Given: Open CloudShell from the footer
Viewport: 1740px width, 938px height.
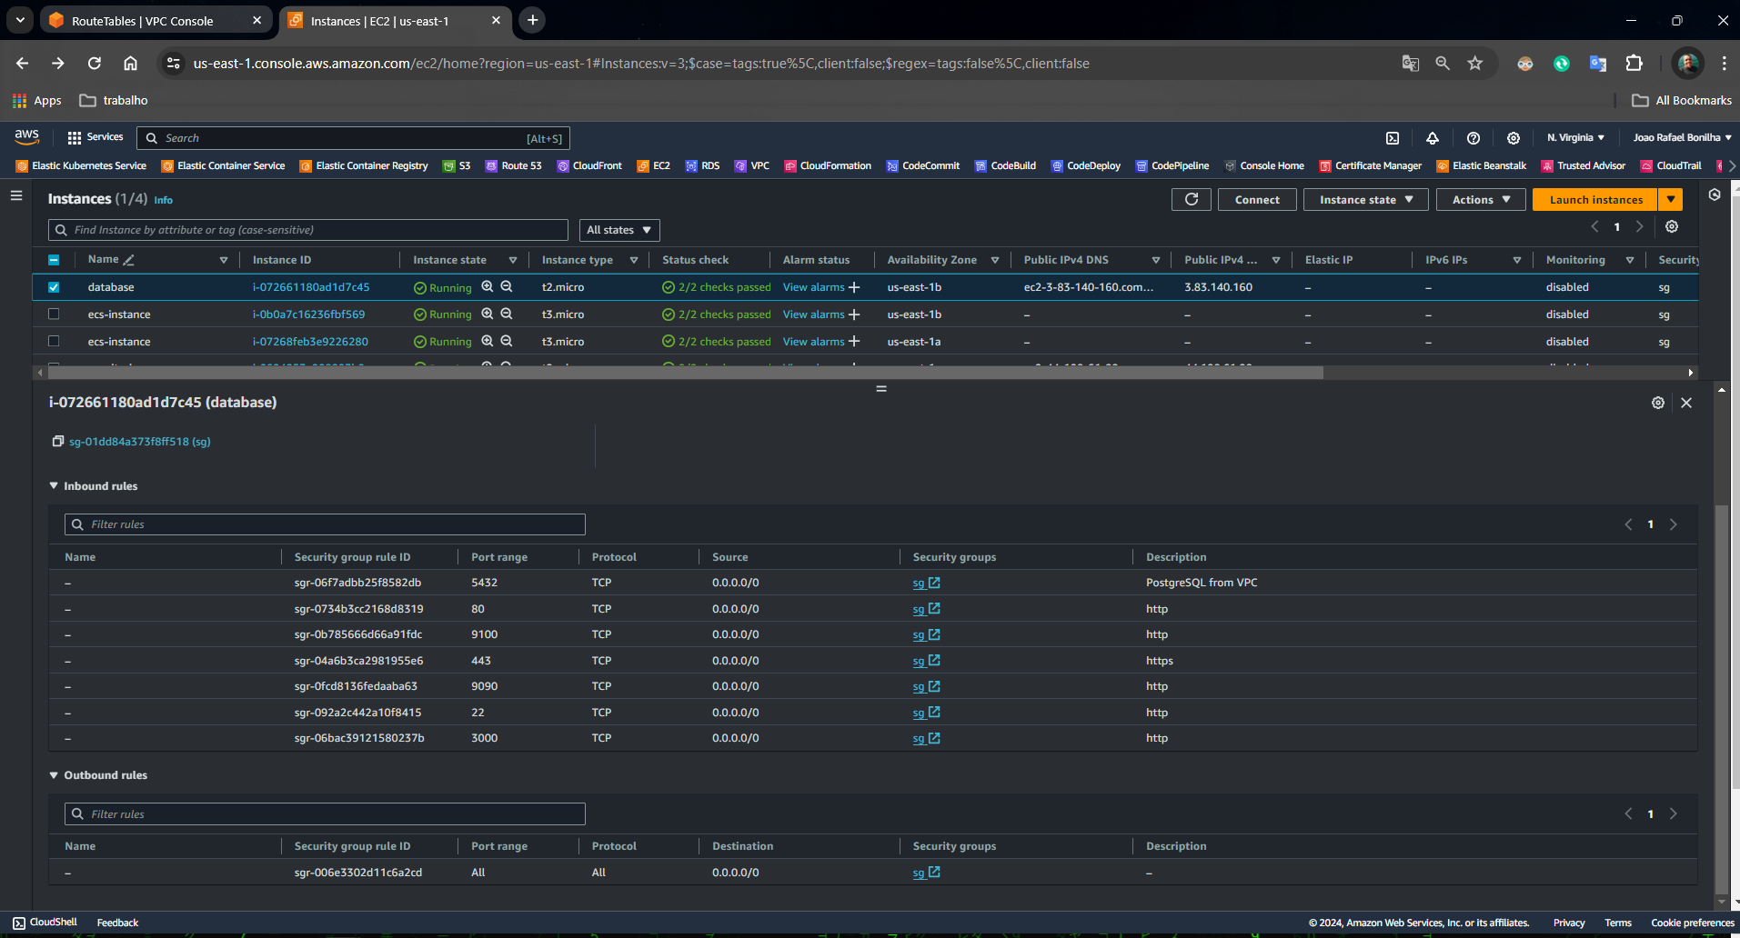Looking at the screenshot, I should click(45, 923).
